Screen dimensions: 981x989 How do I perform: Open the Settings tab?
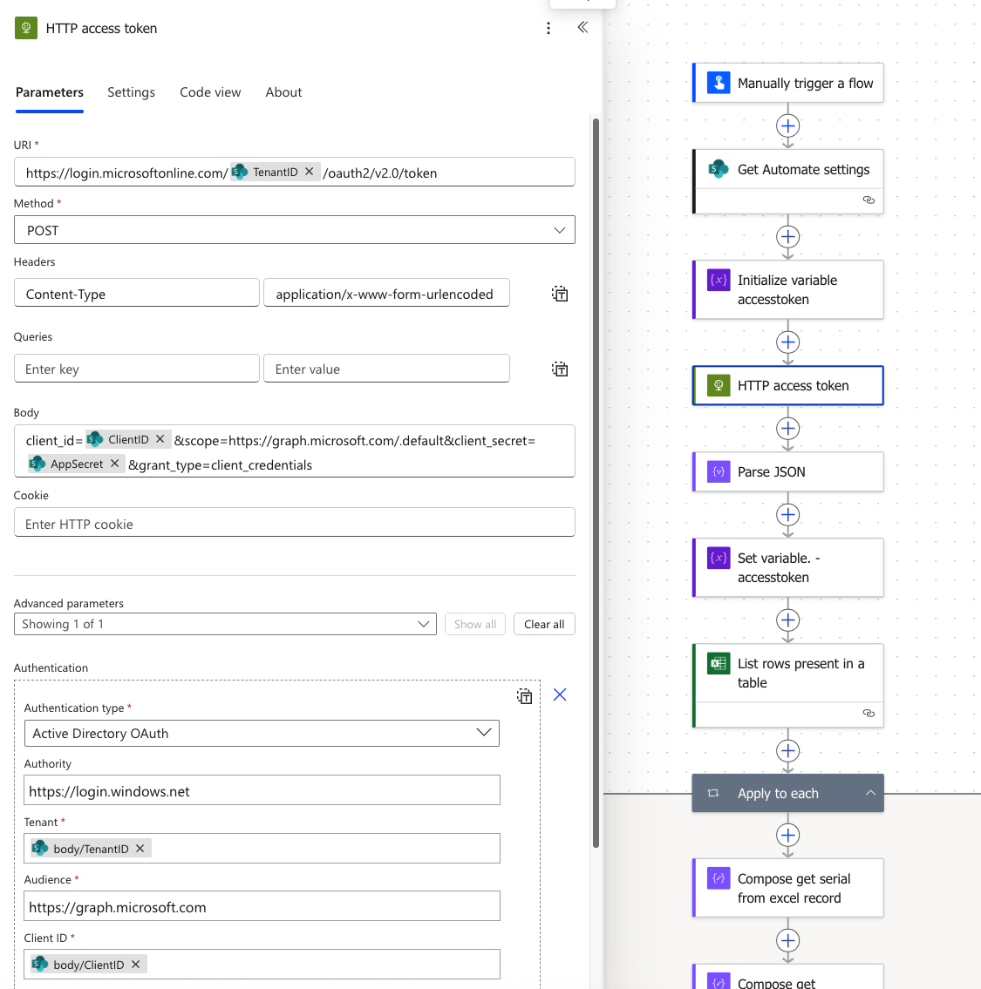coord(131,92)
